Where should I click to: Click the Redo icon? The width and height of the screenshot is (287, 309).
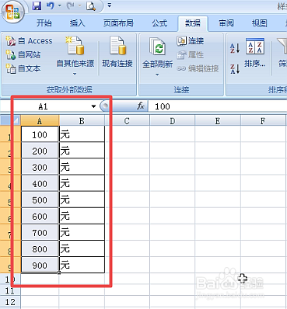click(x=70, y=5)
